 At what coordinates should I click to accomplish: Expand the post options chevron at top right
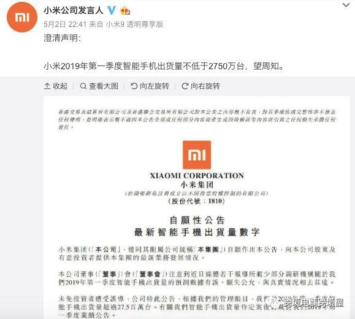346,5
